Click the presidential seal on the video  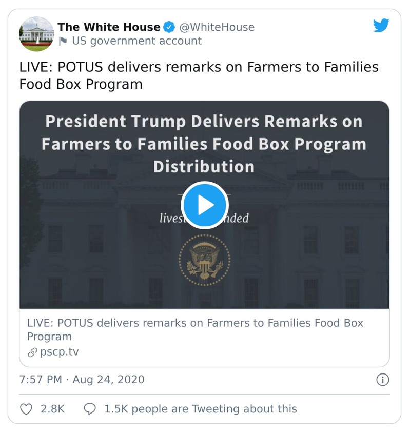pyautogui.click(x=204, y=259)
